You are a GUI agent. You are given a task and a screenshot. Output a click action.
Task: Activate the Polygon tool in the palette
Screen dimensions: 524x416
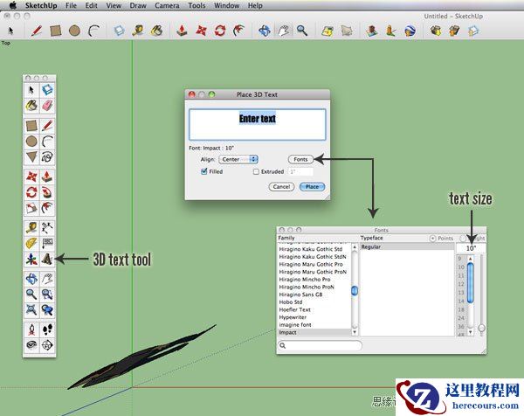[31, 156]
